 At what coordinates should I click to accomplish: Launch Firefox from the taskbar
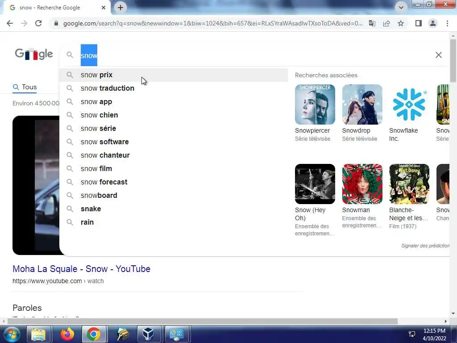pyautogui.click(x=67, y=334)
